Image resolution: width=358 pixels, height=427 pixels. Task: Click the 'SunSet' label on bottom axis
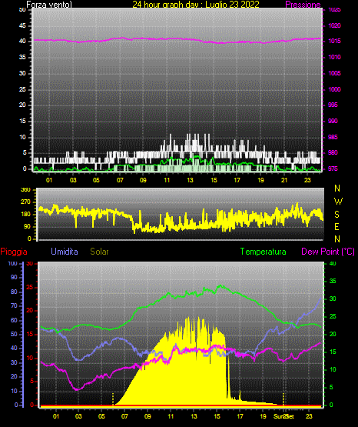(283, 416)
